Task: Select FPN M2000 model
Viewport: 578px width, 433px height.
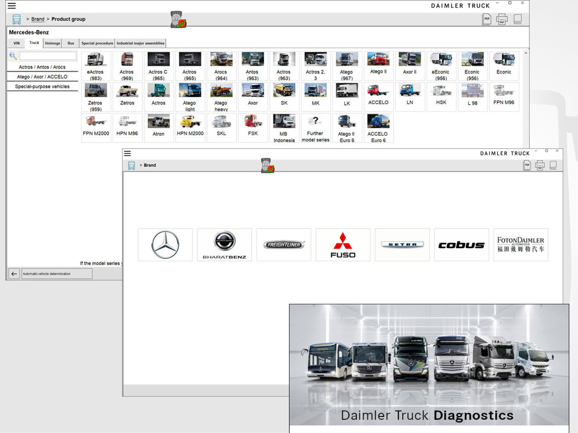Action: coord(96,128)
